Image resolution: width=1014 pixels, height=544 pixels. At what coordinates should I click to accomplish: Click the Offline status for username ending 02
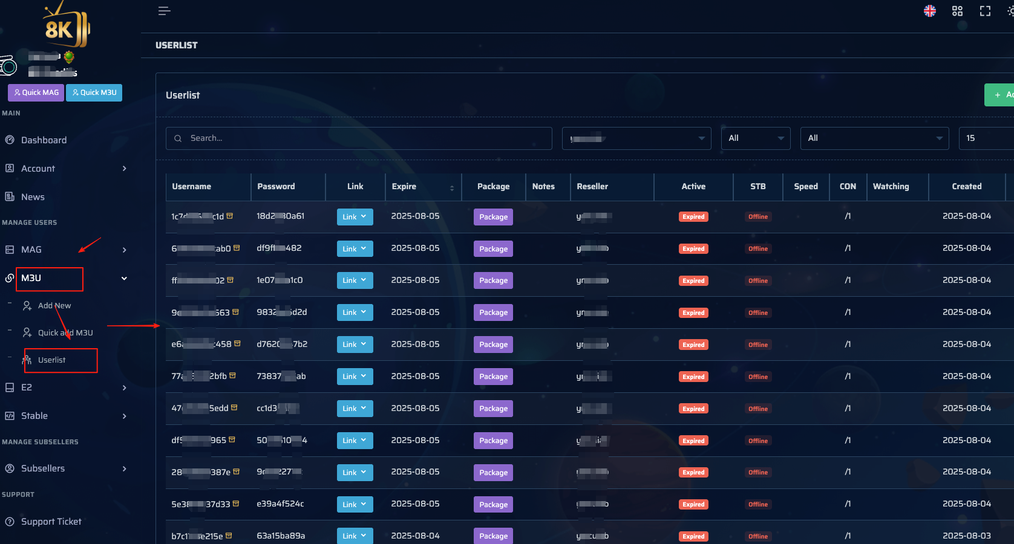coord(758,280)
